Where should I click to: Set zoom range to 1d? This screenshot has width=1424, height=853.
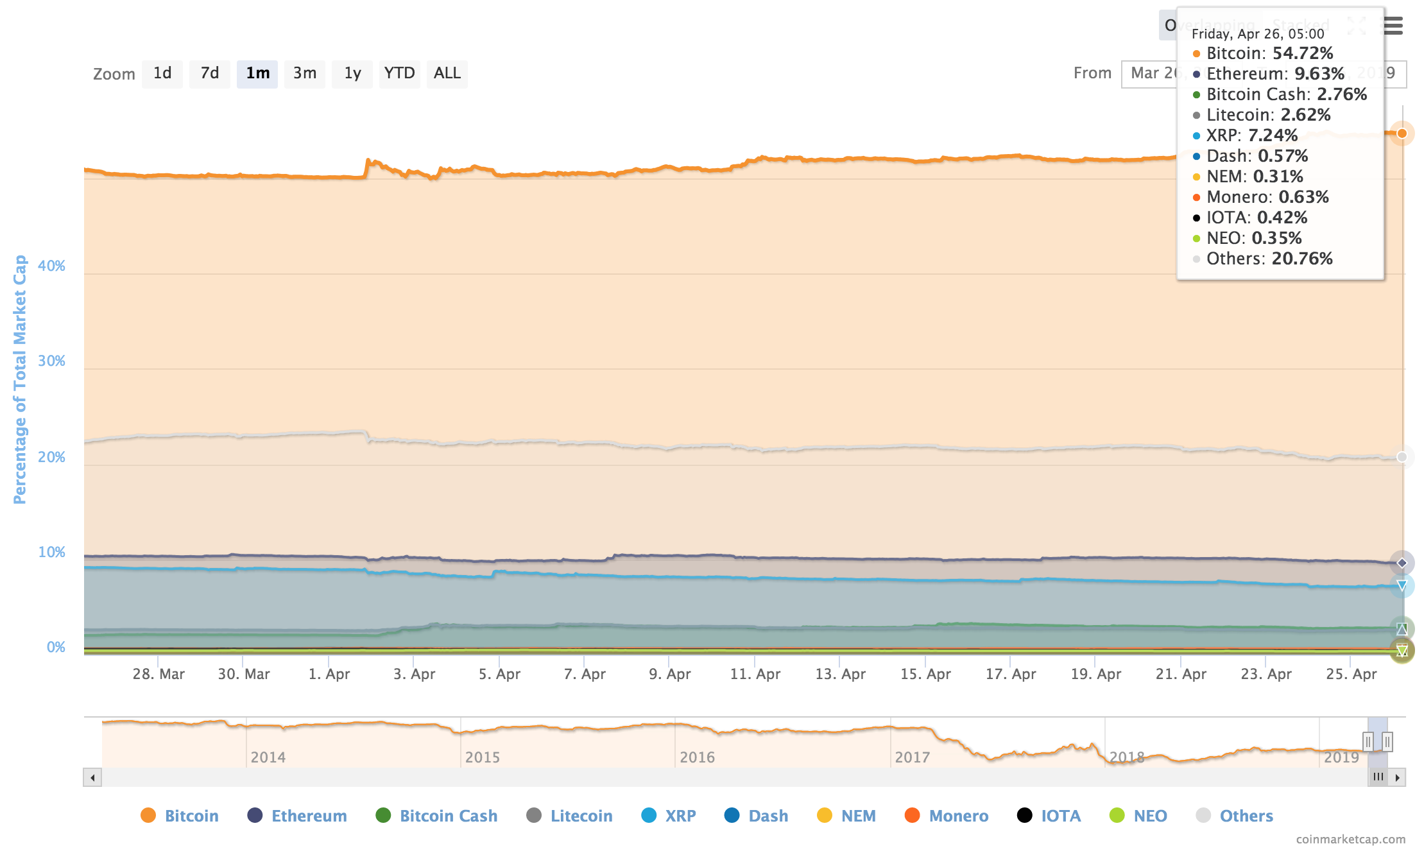tap(162, 74)
